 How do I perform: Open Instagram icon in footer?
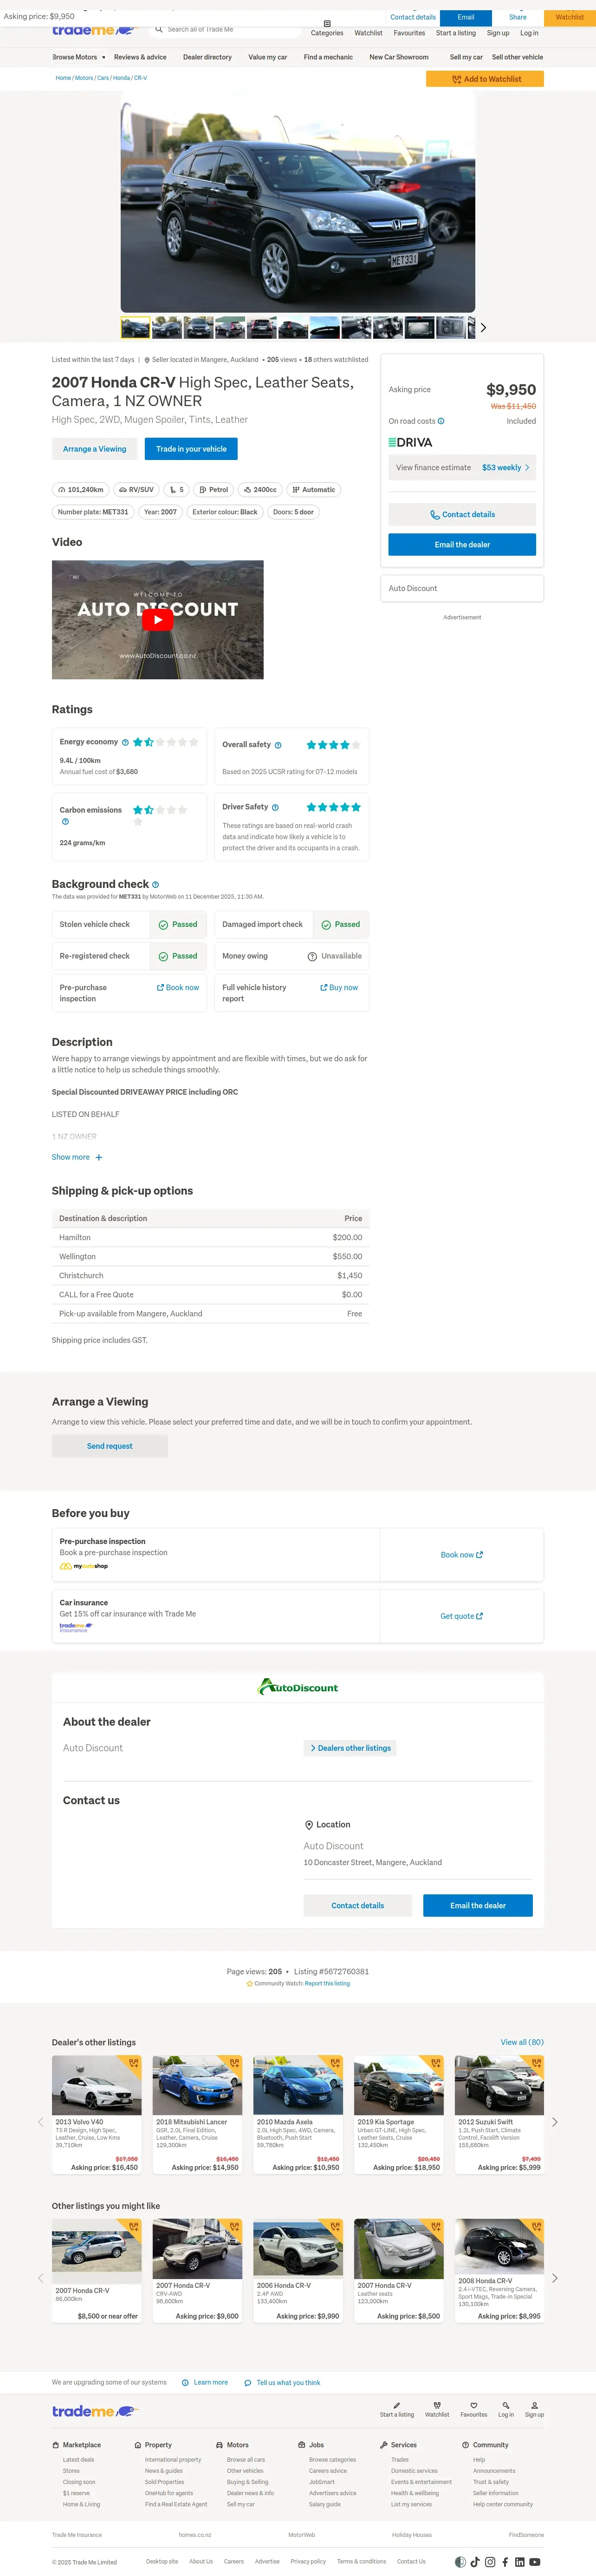coord(490,2561)
